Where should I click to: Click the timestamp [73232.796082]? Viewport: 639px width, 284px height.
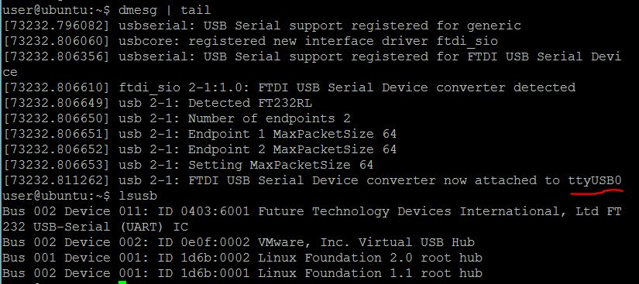pyautogui.click(x=57, y=26)
